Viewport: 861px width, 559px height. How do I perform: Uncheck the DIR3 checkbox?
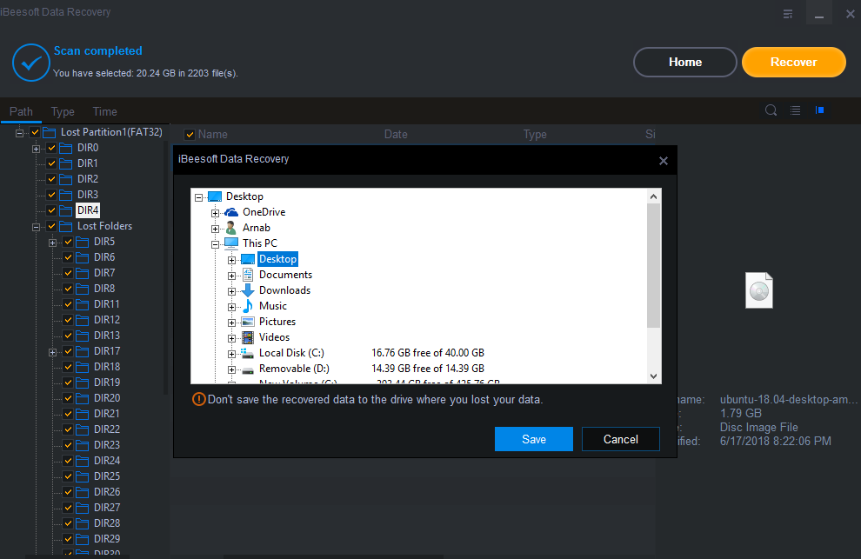click(51, 195)
